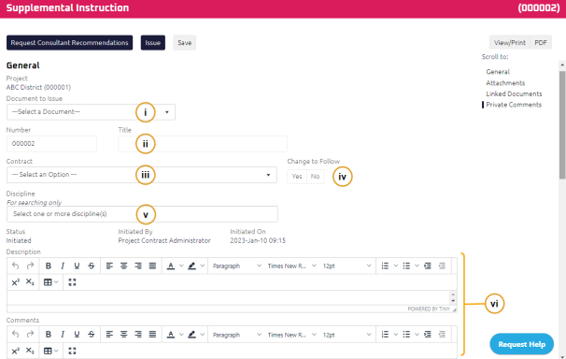Apply text color in Description editor
The width and height of the screenshot is (566, 359).
[171, 266]
